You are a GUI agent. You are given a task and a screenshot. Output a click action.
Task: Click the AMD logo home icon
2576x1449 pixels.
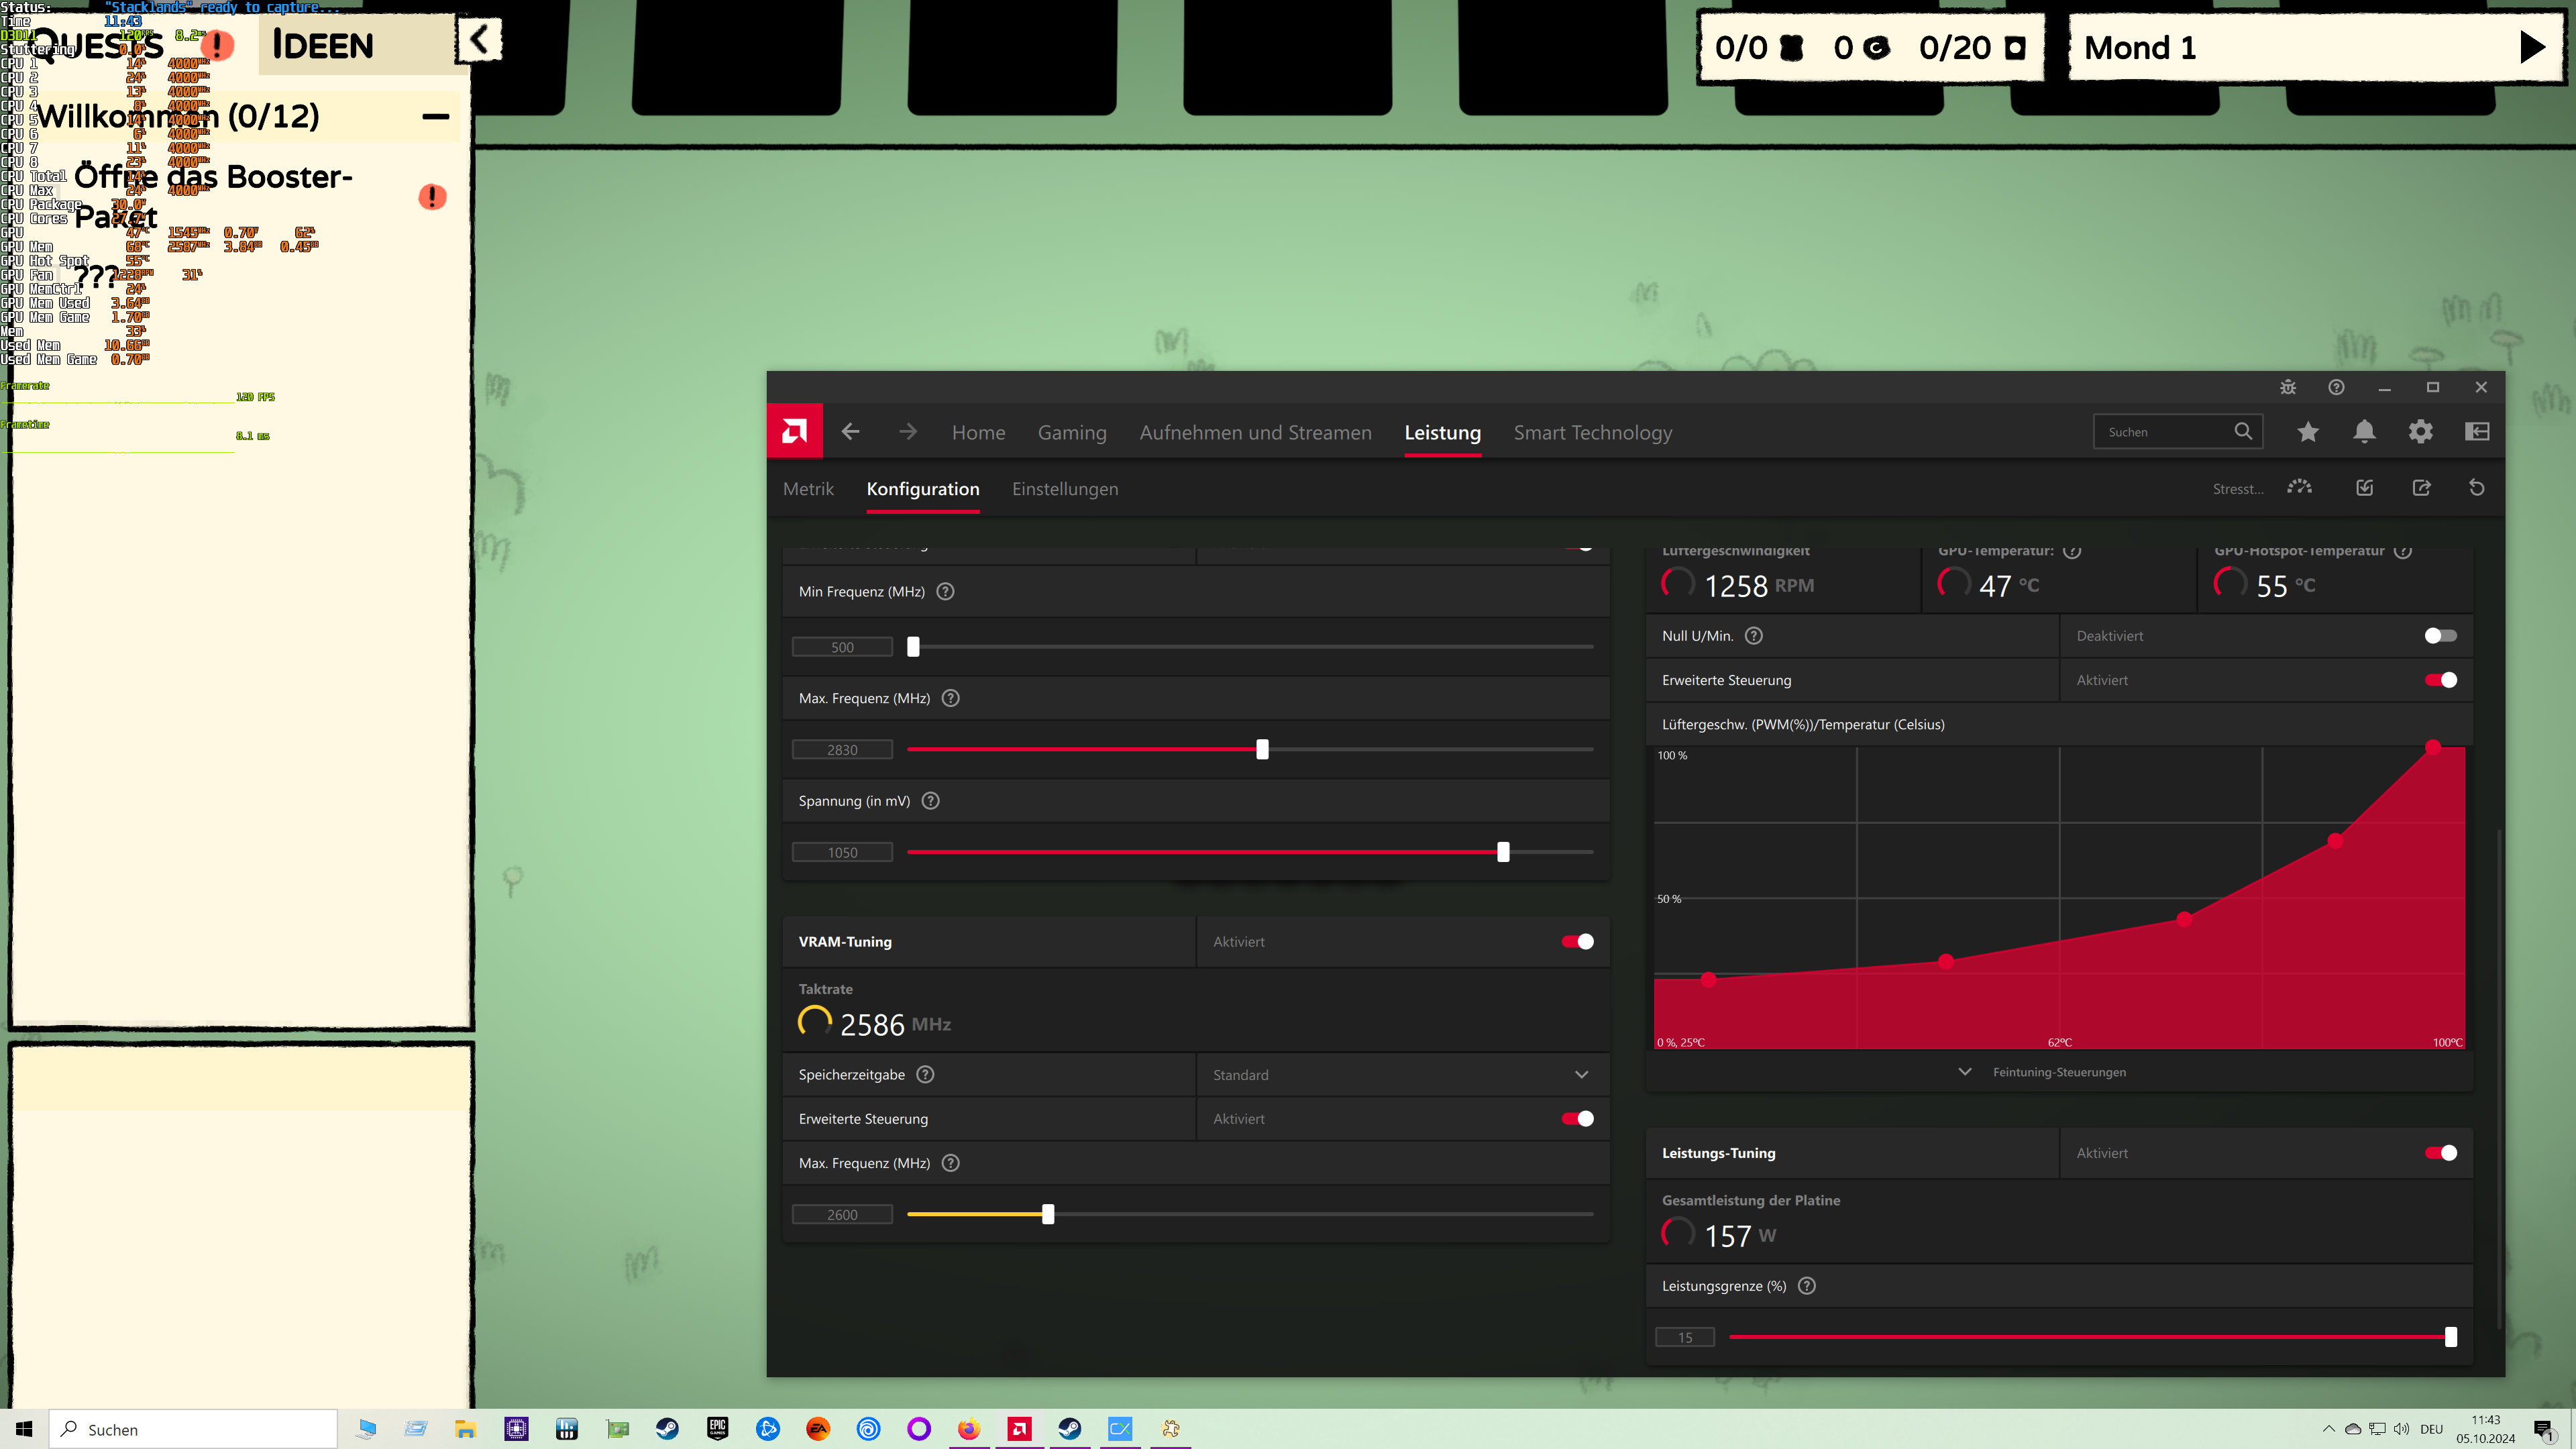point(794,431)
